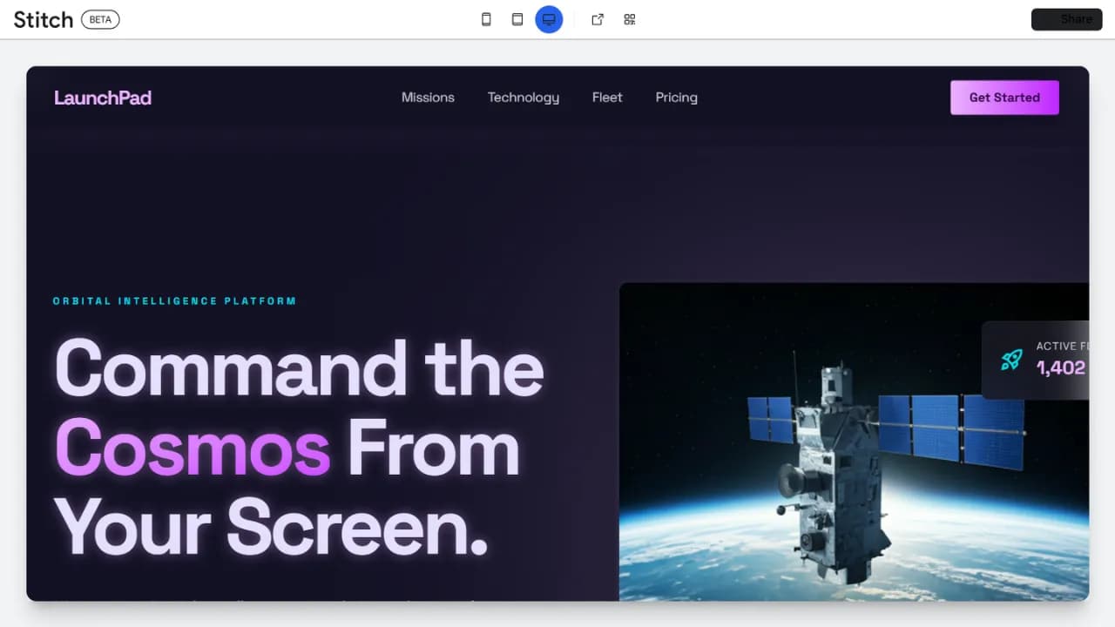1115x627 pixels.
Task: Switch the preview to tablet view
Action: (517, 19)
